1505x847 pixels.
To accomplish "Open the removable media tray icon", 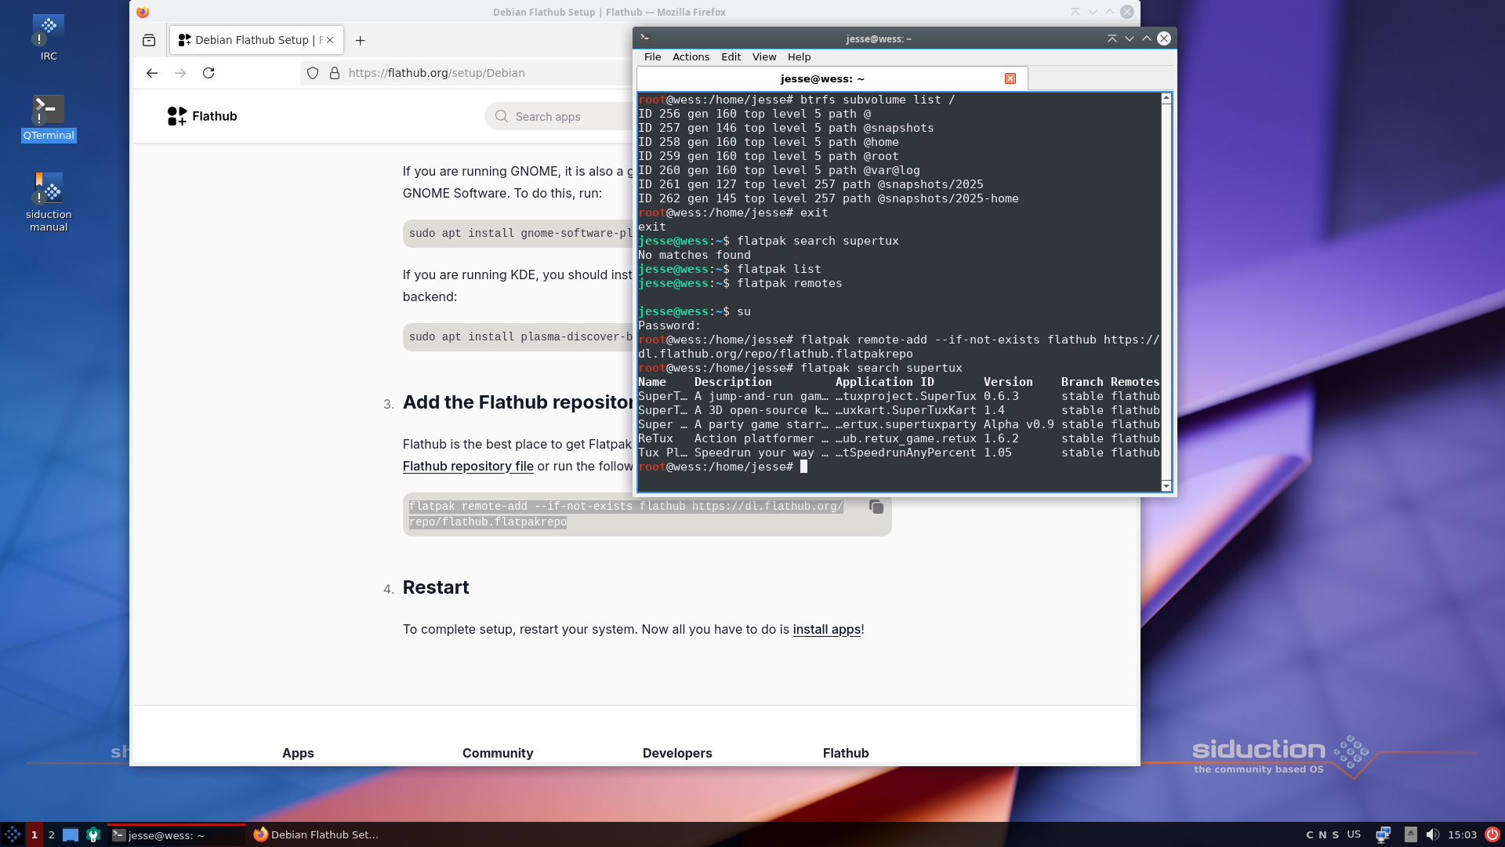I will pyautogui.click(x=1411, y=834).
